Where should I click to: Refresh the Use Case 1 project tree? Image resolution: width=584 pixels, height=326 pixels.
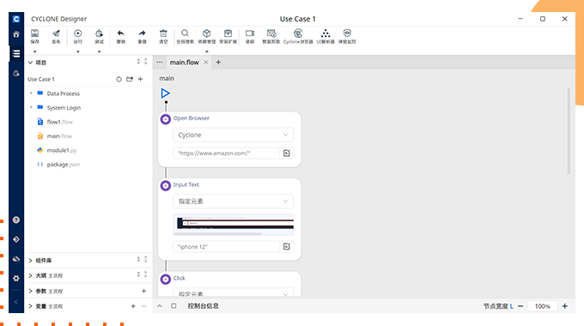click(119, 79)
